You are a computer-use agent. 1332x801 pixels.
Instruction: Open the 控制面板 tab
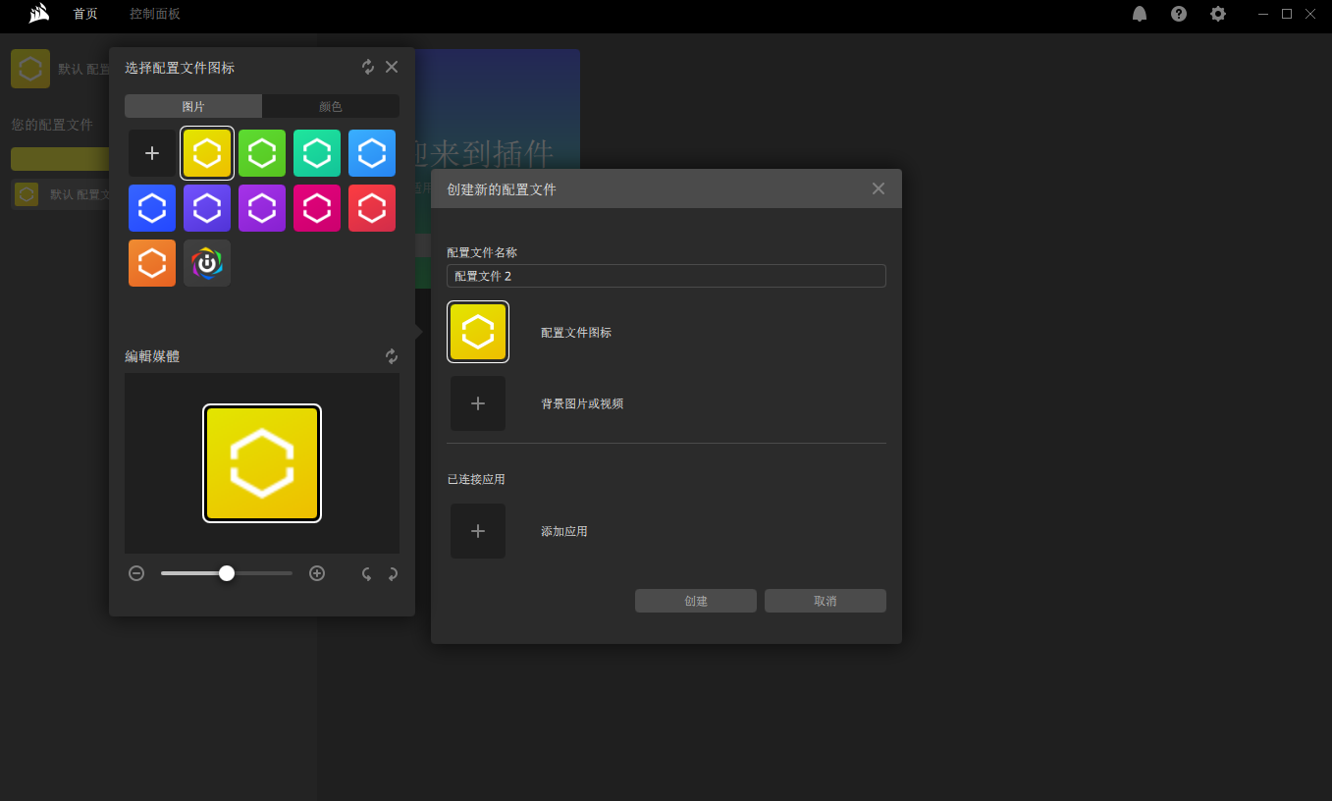coord(155,14)
